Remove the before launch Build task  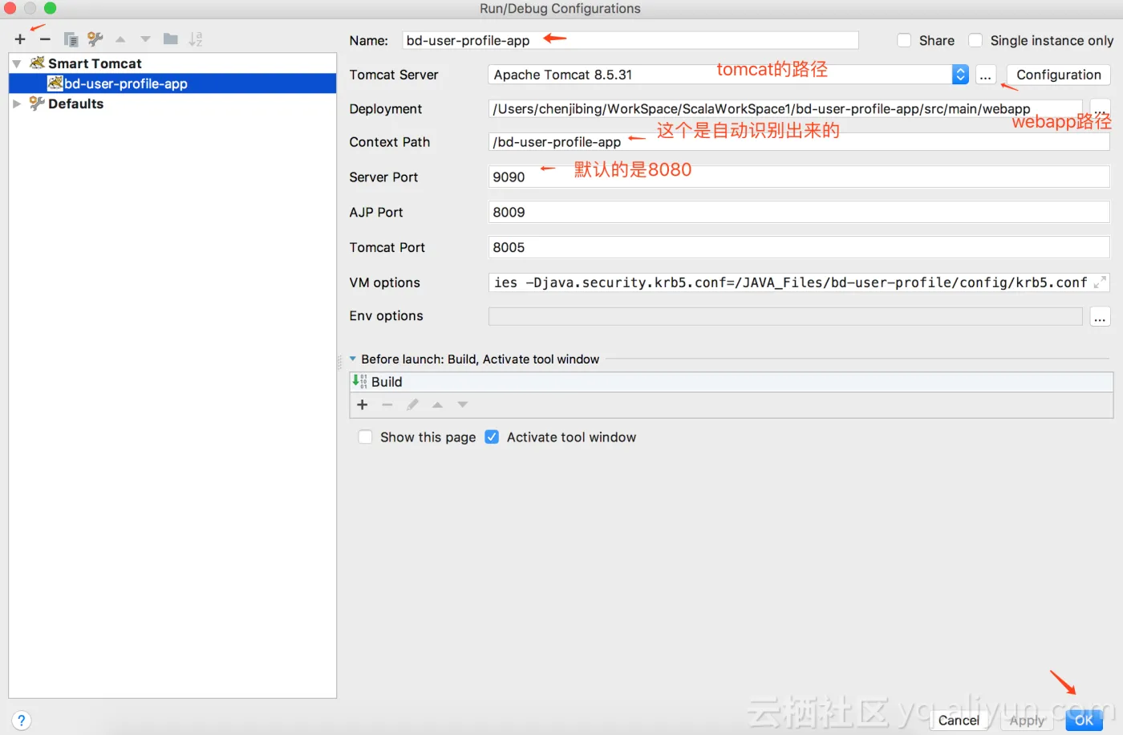click(387, 405)
